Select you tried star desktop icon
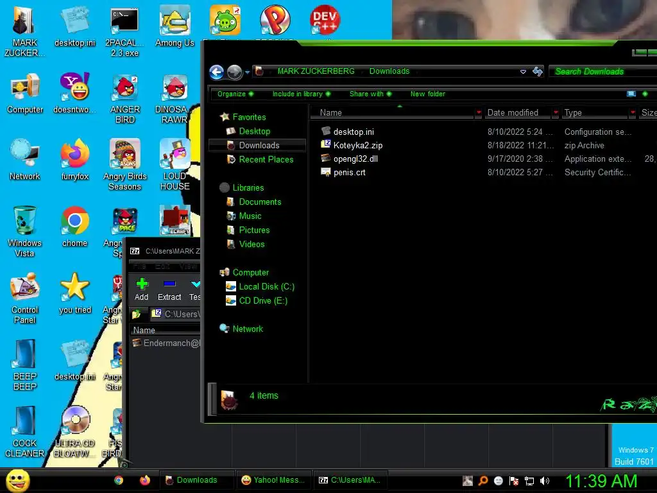Image resolution: width=657 pixels, height=493 pixels. click(75, 293)
